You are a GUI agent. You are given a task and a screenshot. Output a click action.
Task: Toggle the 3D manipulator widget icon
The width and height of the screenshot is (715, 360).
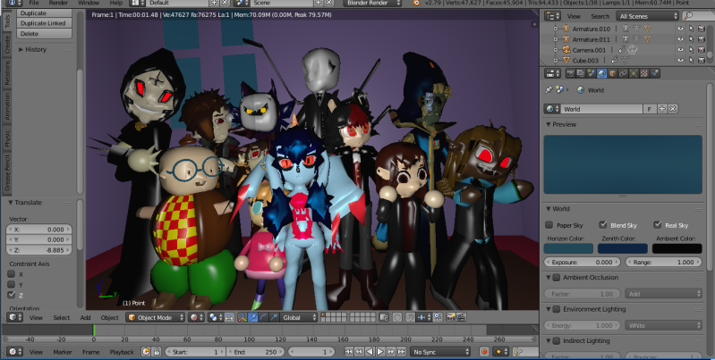coord(243,317)
